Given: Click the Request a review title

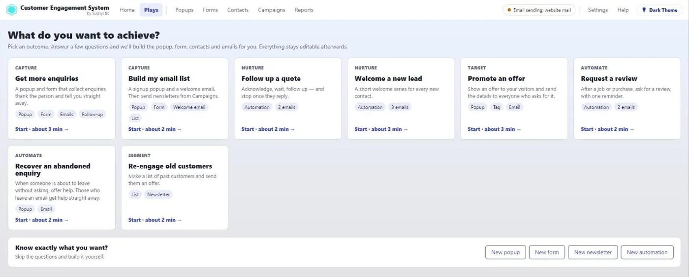Looking at the screenshot, I should [609, 79].
